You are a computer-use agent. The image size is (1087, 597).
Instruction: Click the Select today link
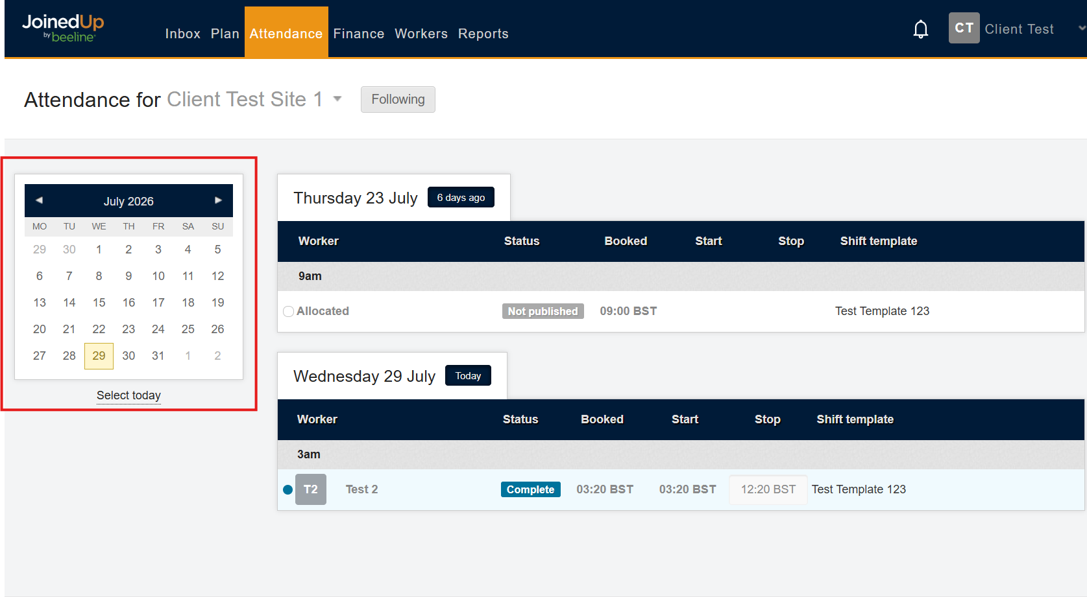click(128, 395)
